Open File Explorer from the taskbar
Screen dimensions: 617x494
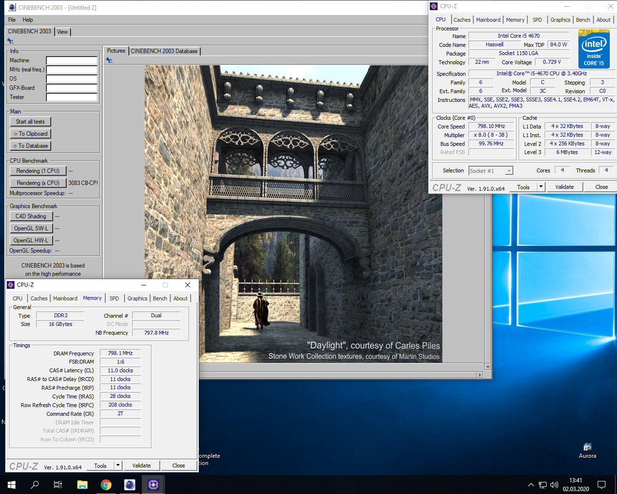[x=82, y=484]
